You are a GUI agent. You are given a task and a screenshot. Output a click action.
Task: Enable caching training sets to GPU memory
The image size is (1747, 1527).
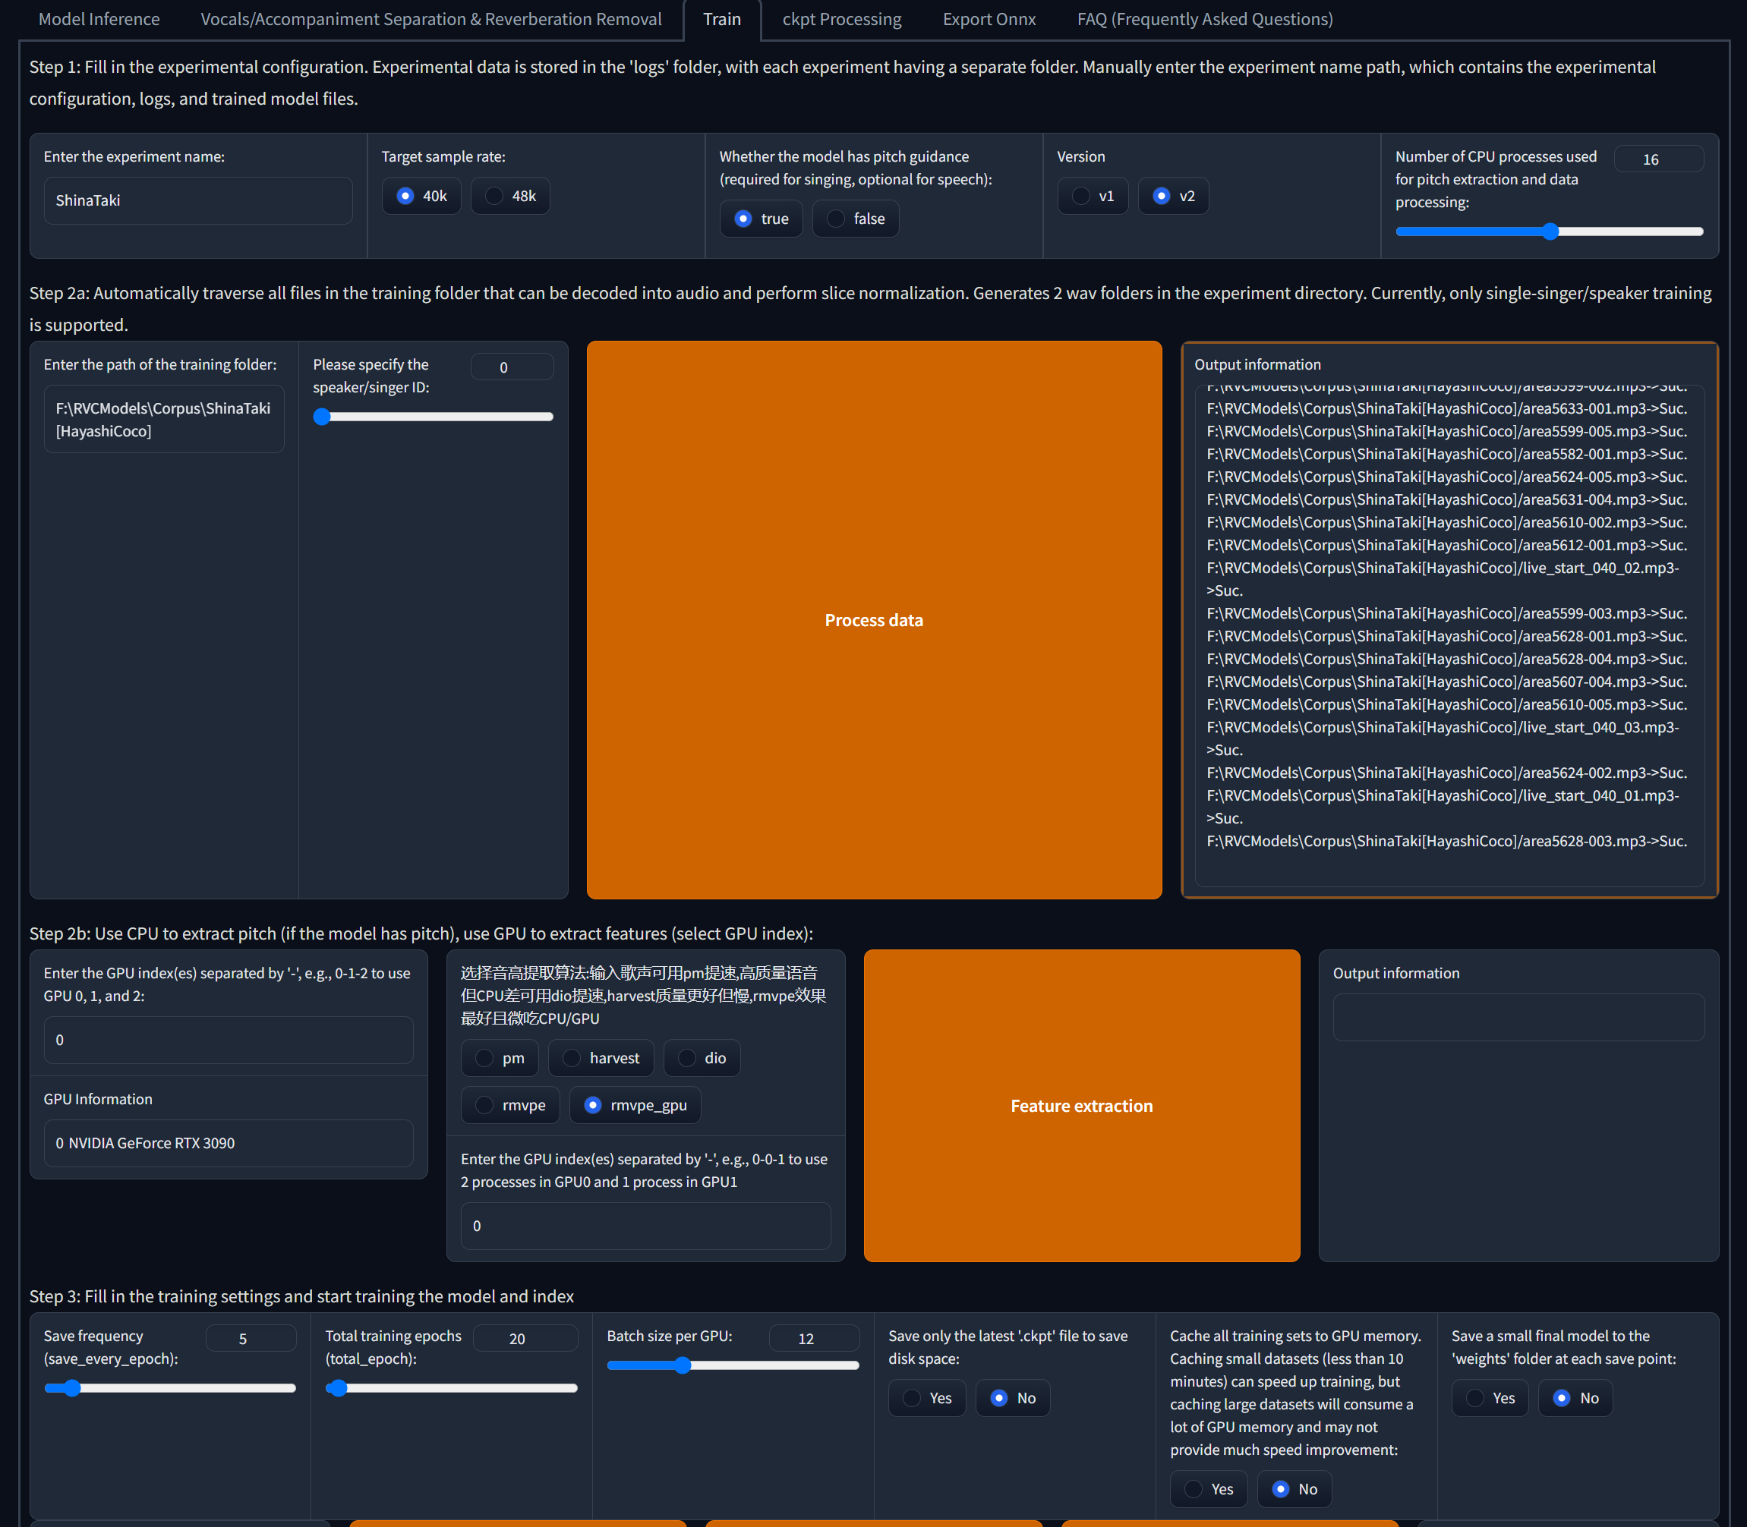click(1207, 1488)
